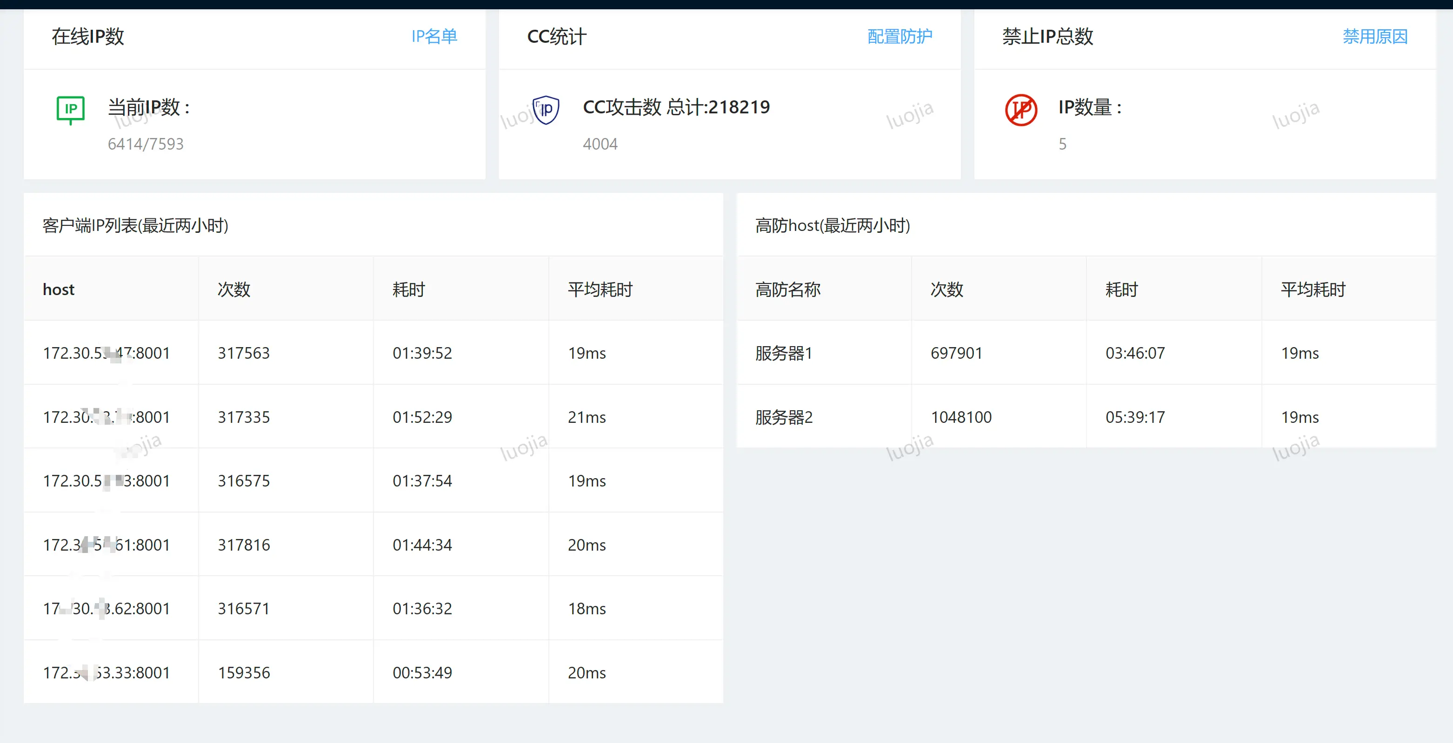Click the 禁止IP总数 card title
1453x743 pixels.
(1047, 37)
